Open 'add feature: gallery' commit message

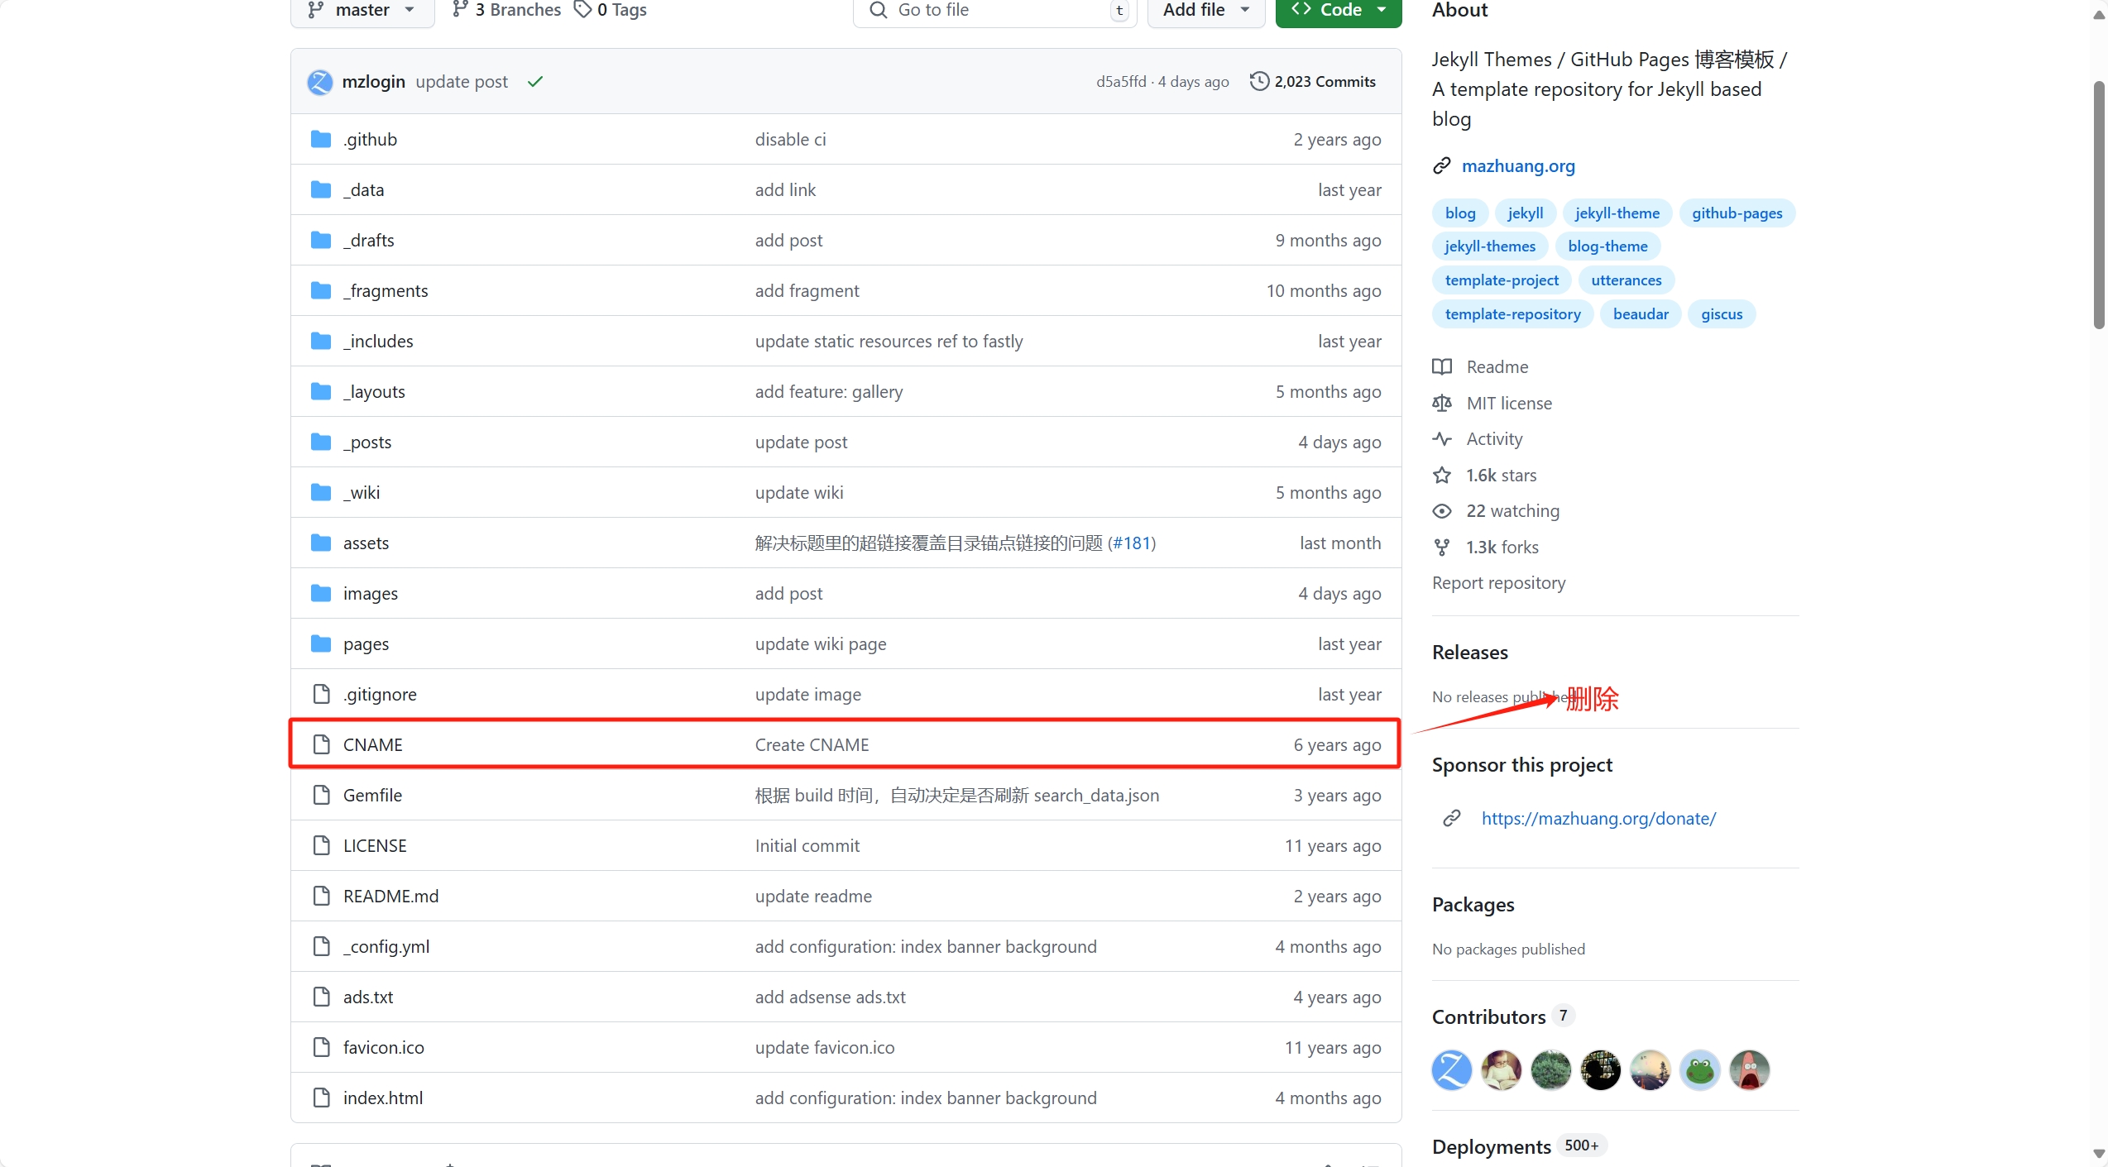point(829,392)
